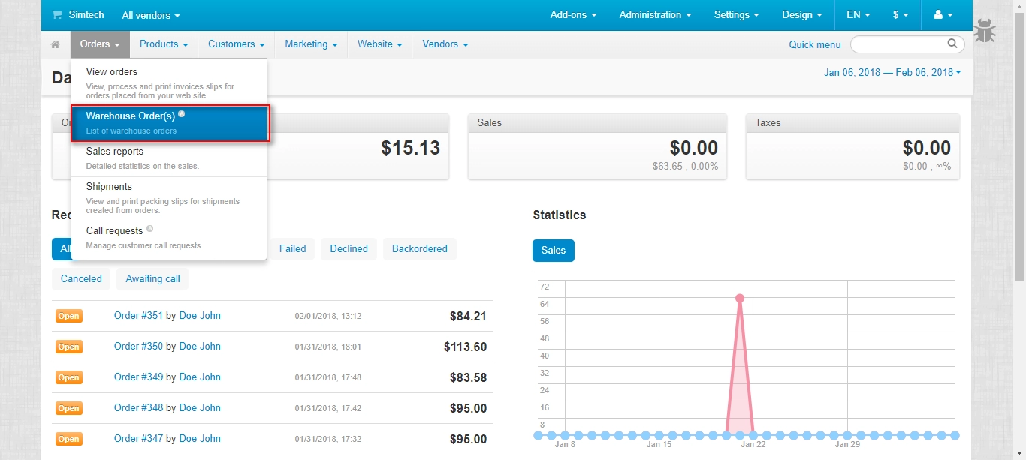The height and width of the screenshot is (460, 1026).
Task: Click the 01/31/2018, 18:01 order date
Action: coord(328,347)
